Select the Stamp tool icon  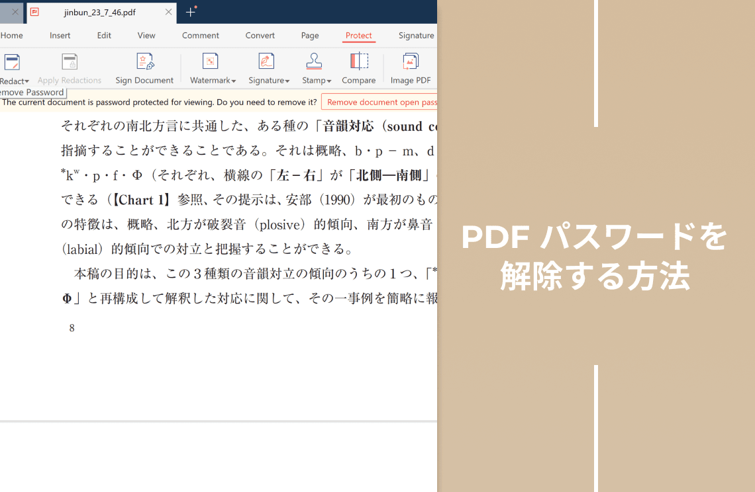click(314, 62)
